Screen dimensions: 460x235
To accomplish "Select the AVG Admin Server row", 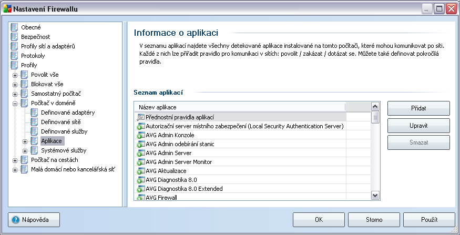I will pos(252,153).
